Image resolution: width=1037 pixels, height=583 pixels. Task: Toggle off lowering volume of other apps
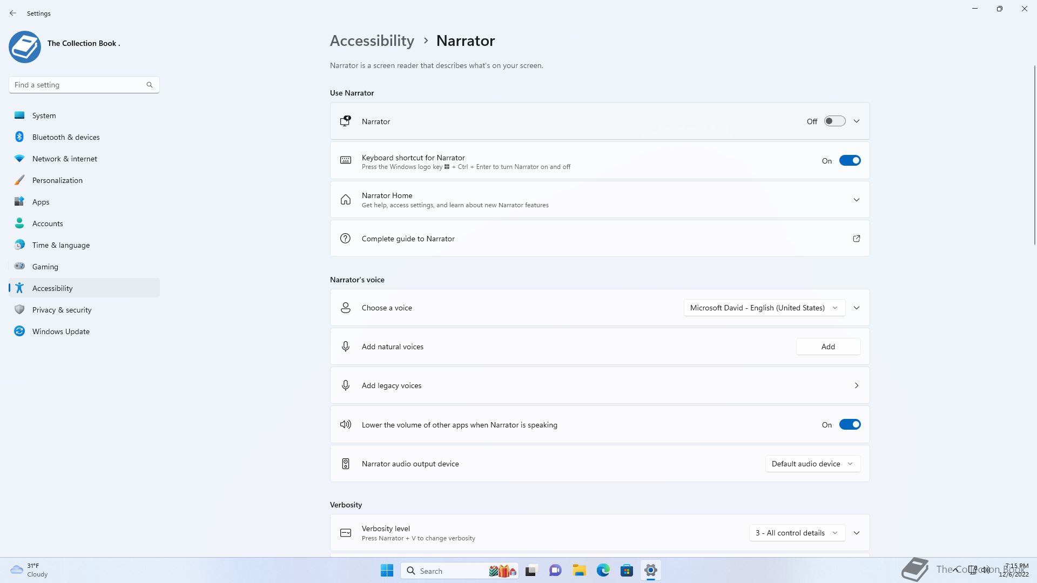pos(850,425)
